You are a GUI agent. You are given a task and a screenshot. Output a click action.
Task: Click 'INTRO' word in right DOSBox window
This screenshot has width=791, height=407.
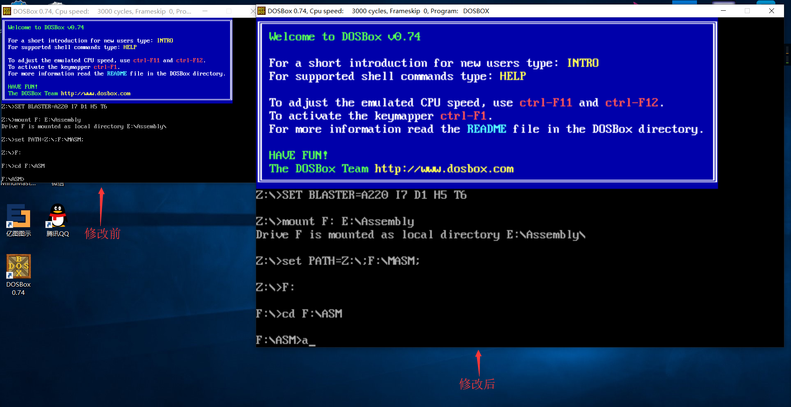click(583, 63)
